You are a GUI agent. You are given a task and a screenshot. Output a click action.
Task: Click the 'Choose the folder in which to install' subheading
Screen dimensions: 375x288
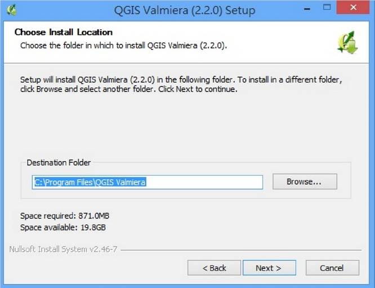pyautogui.click(x=123, y=45)
